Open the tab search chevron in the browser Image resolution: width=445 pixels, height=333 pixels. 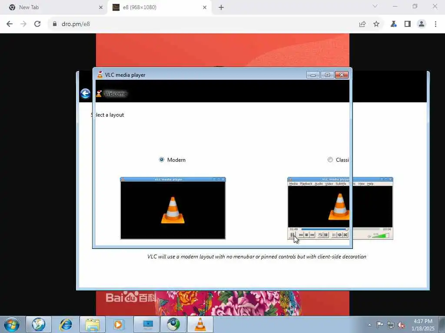(x=375, y=6)
